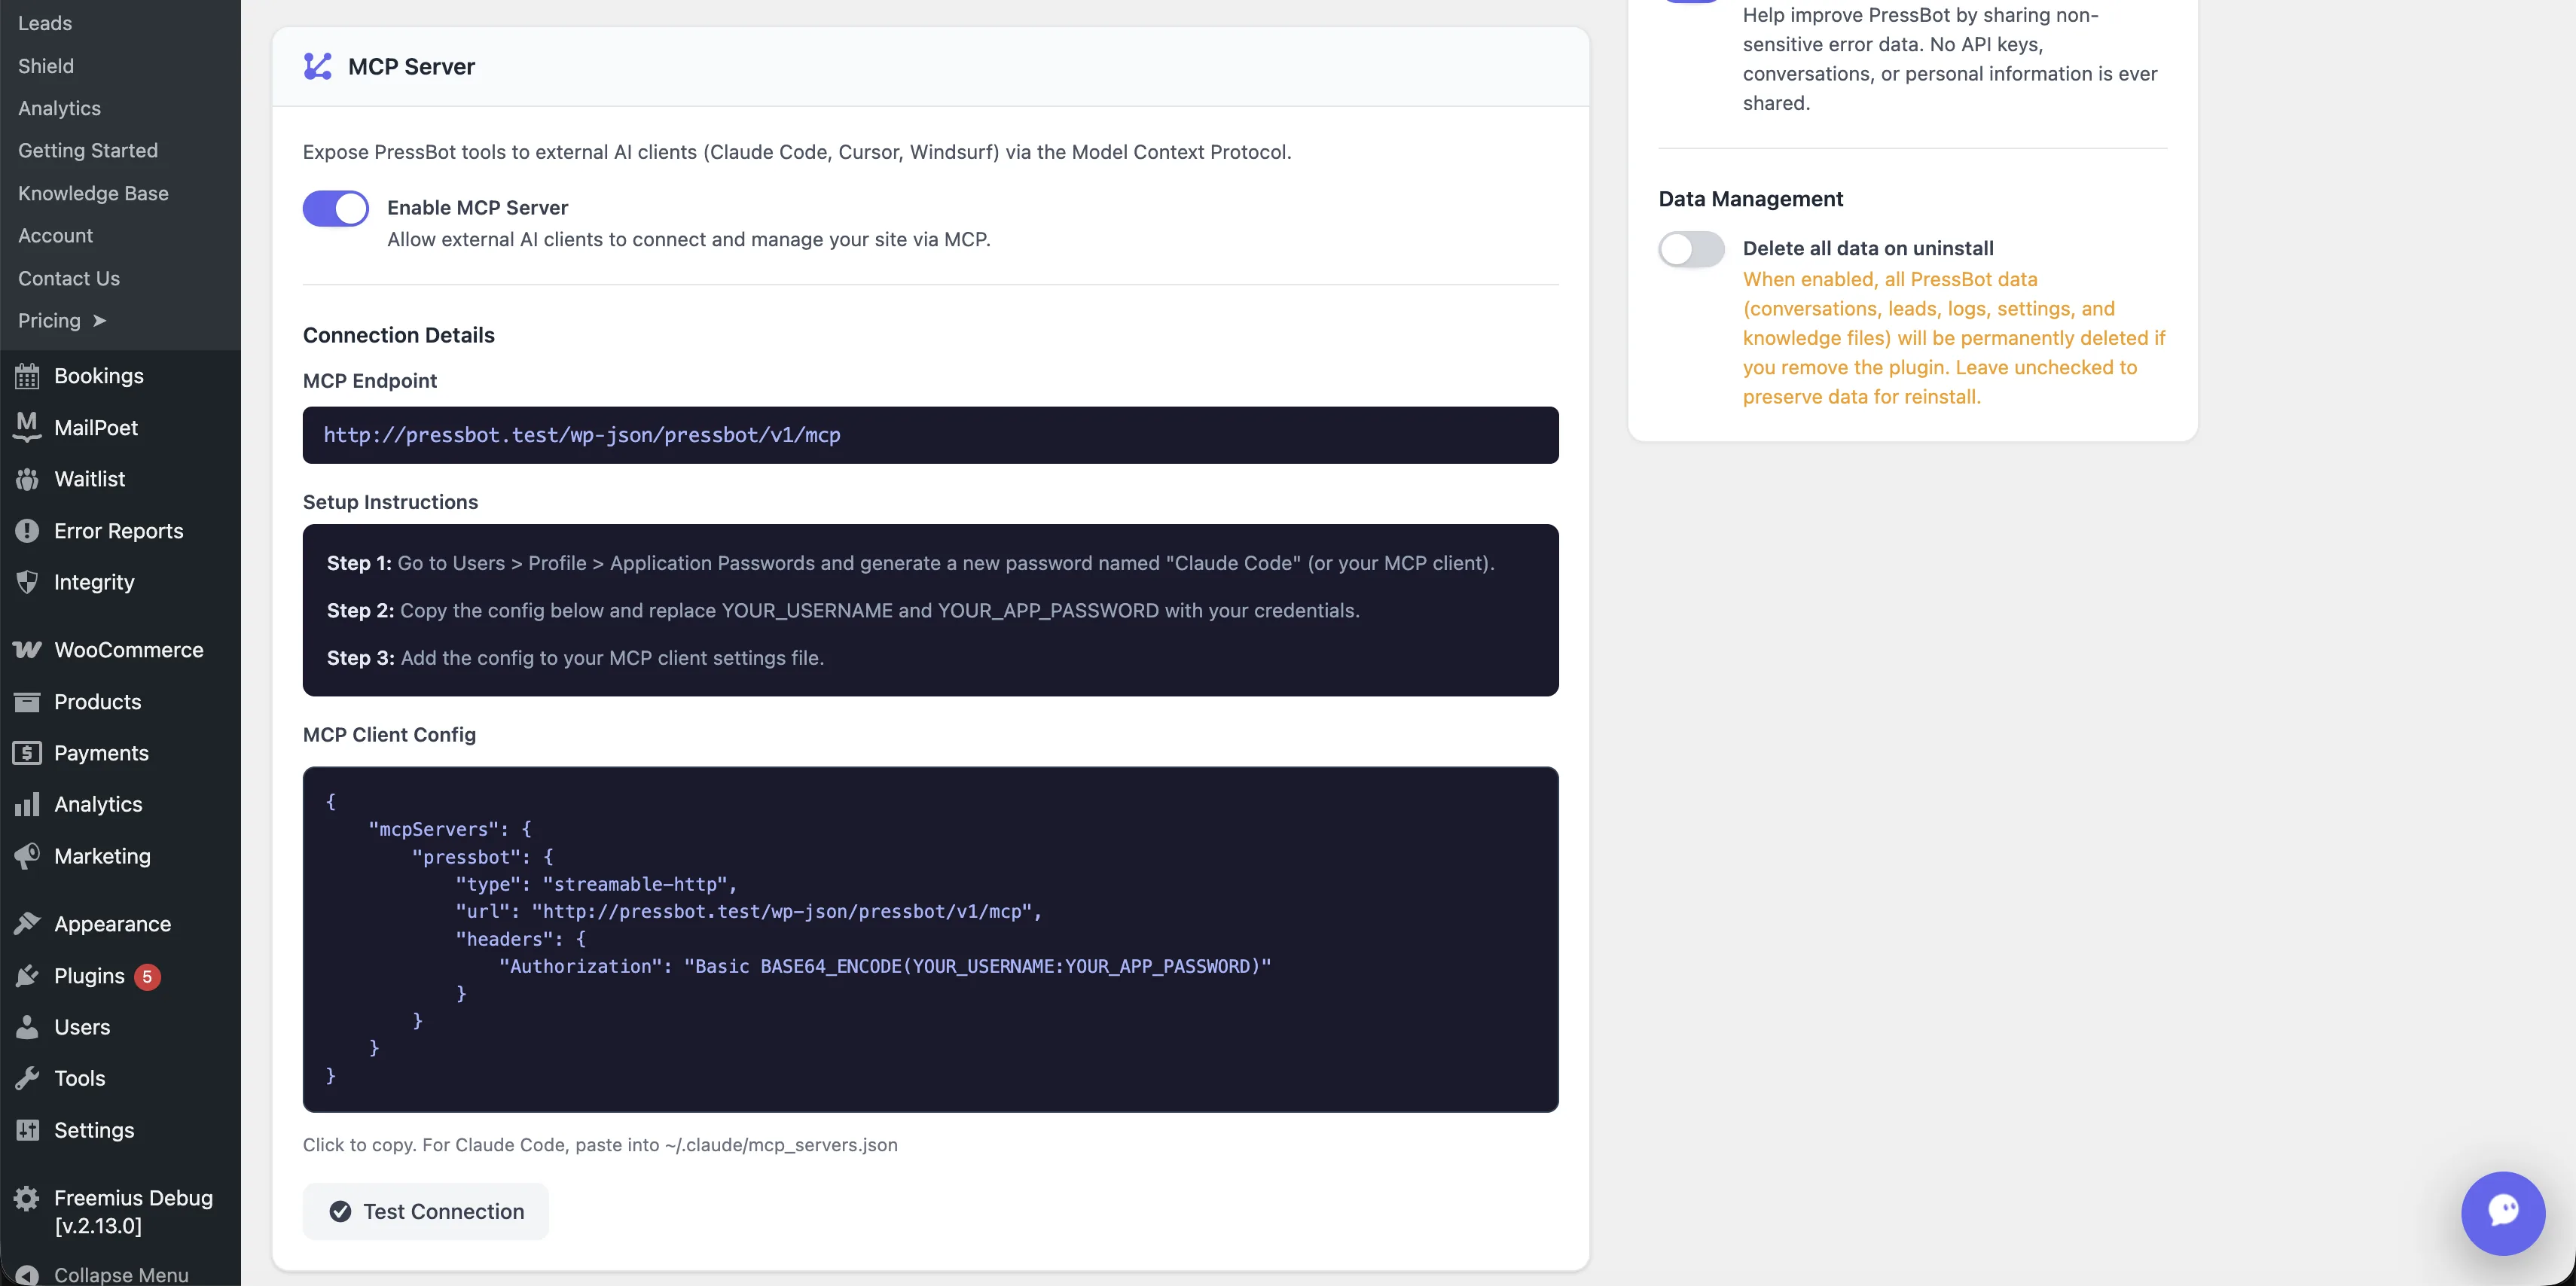Click the Plugins plug icon
This screenshot has height=1286, width=2576.
(27, 976)
